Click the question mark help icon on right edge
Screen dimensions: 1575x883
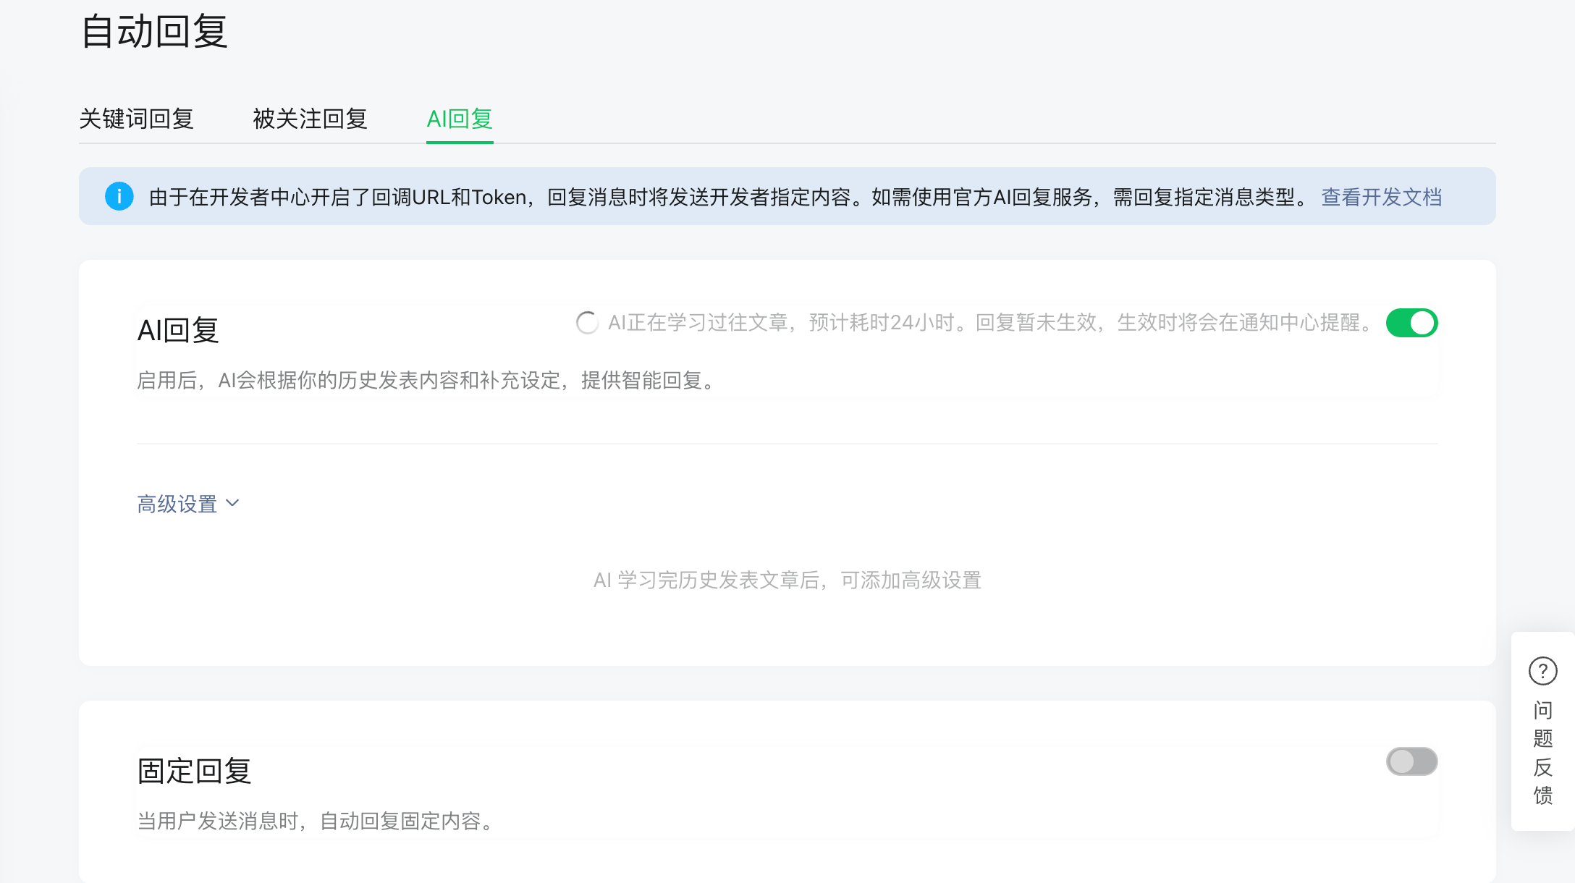click(x=1543, y=672)
